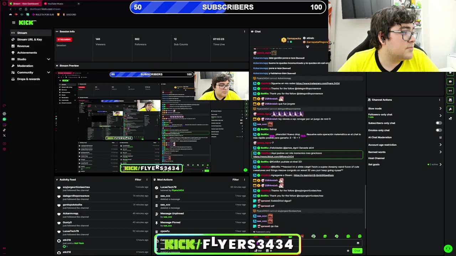The image size is (456, 256).
Task: Open the Channel Actions three-dot menu
Action: coord(439,100)
